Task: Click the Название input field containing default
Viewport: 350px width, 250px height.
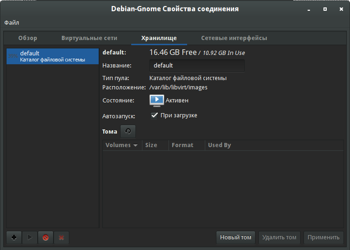Action: (197, 66)
